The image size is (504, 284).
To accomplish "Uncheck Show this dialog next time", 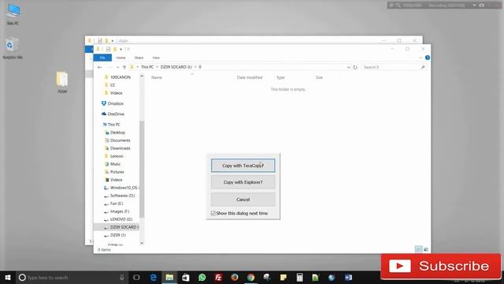I will pos(213,213).
